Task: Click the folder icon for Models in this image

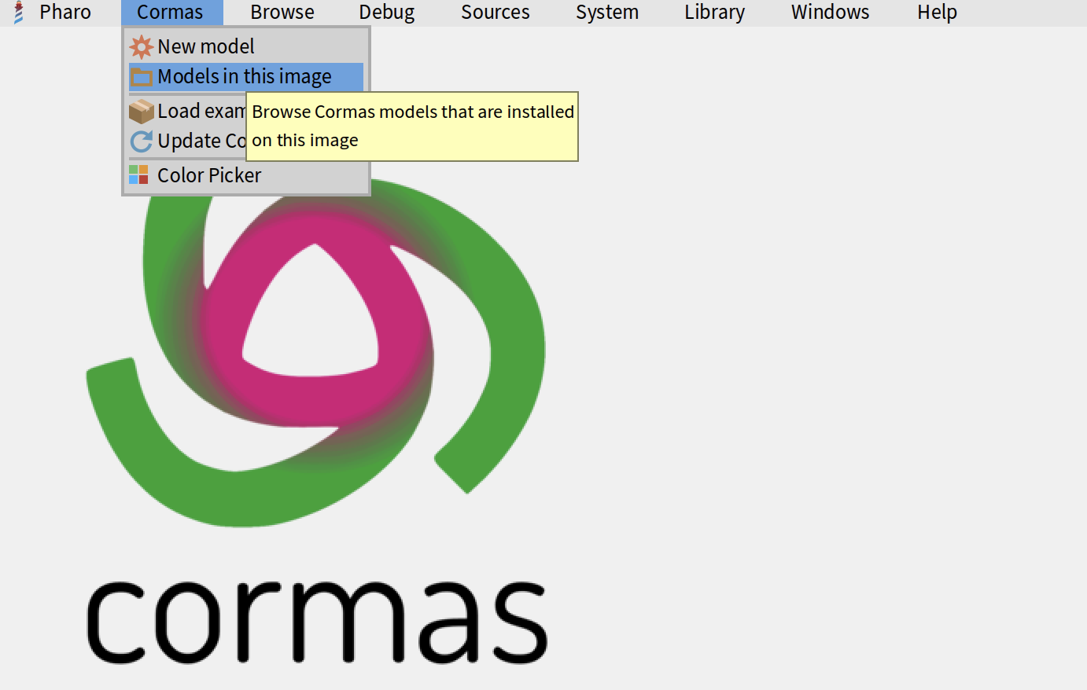Action: click(141, 77)
